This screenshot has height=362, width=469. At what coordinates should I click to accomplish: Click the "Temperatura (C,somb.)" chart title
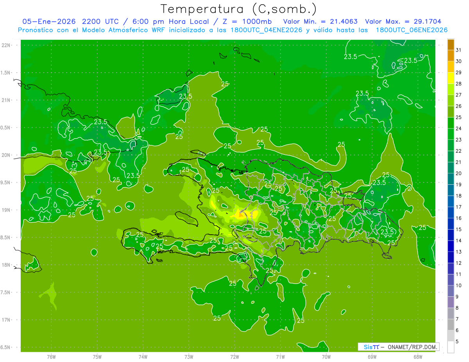238,9
